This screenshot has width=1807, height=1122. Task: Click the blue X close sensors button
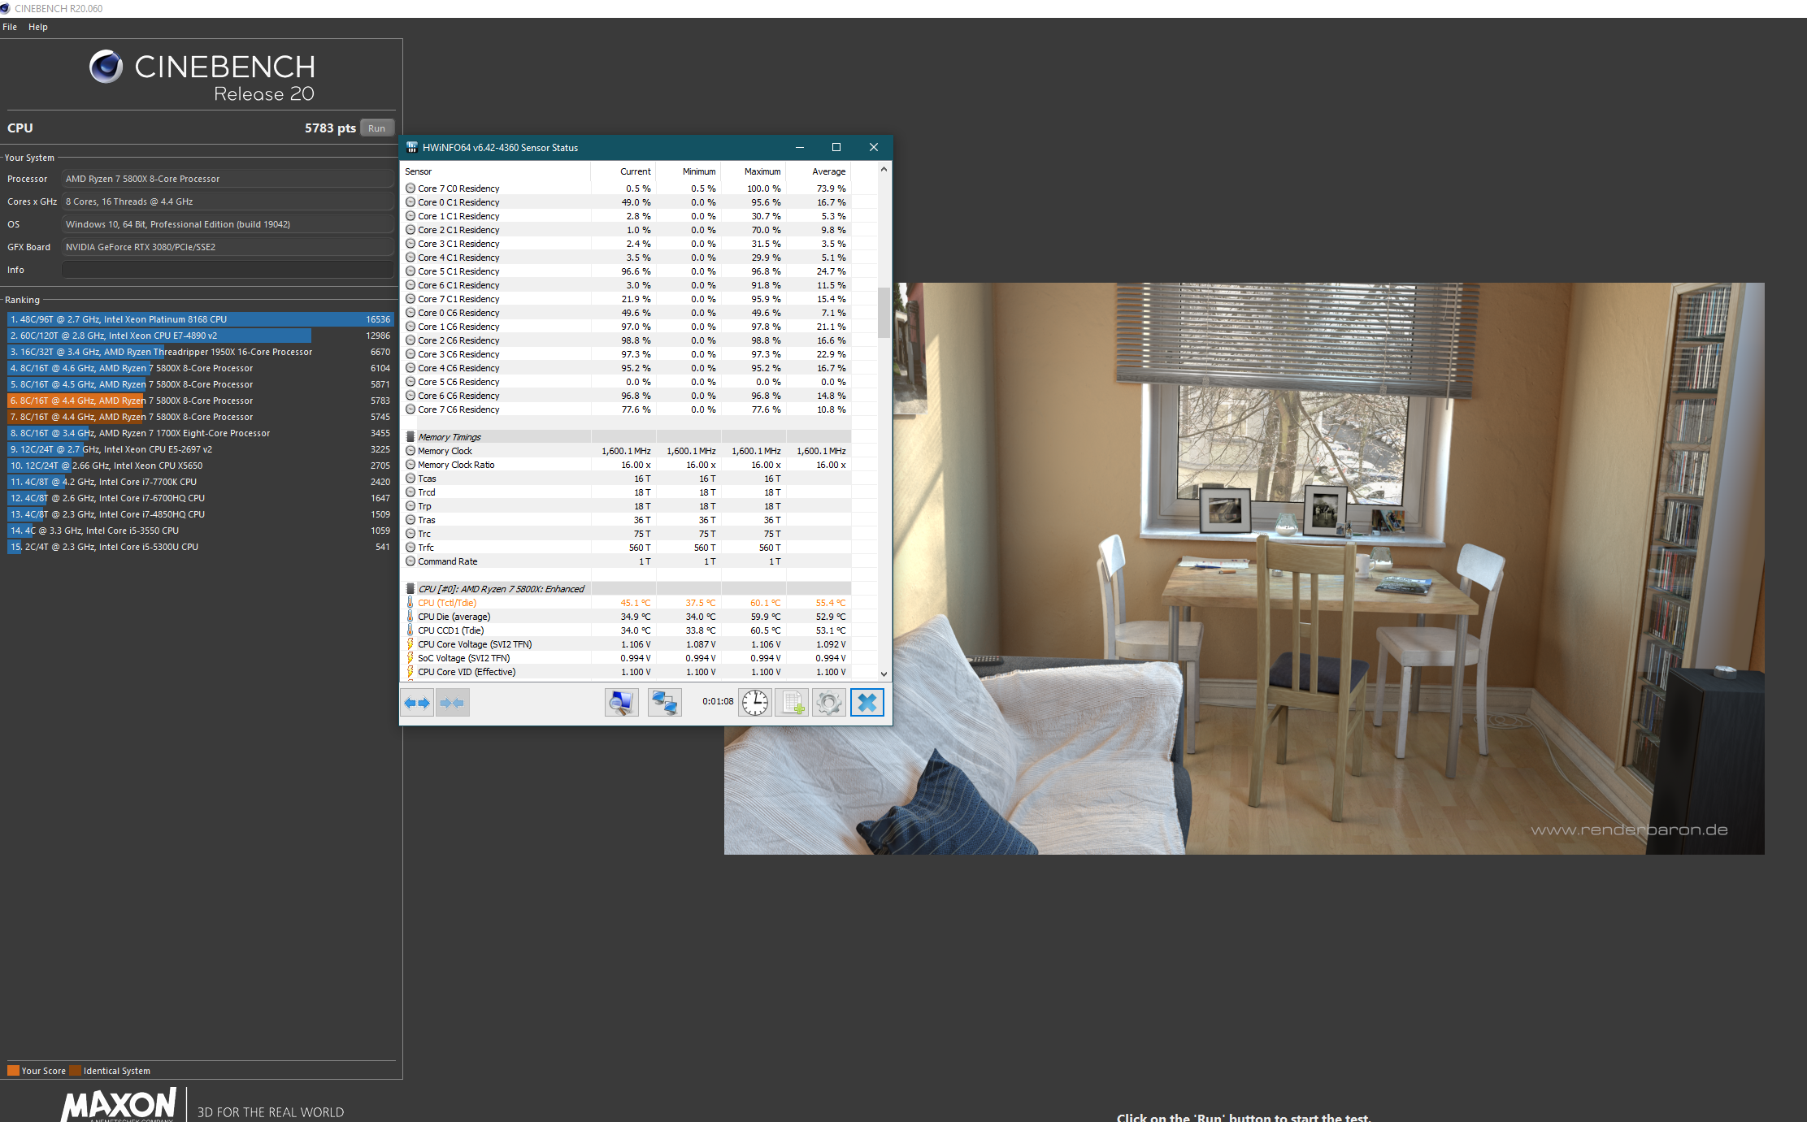[867, 703]
